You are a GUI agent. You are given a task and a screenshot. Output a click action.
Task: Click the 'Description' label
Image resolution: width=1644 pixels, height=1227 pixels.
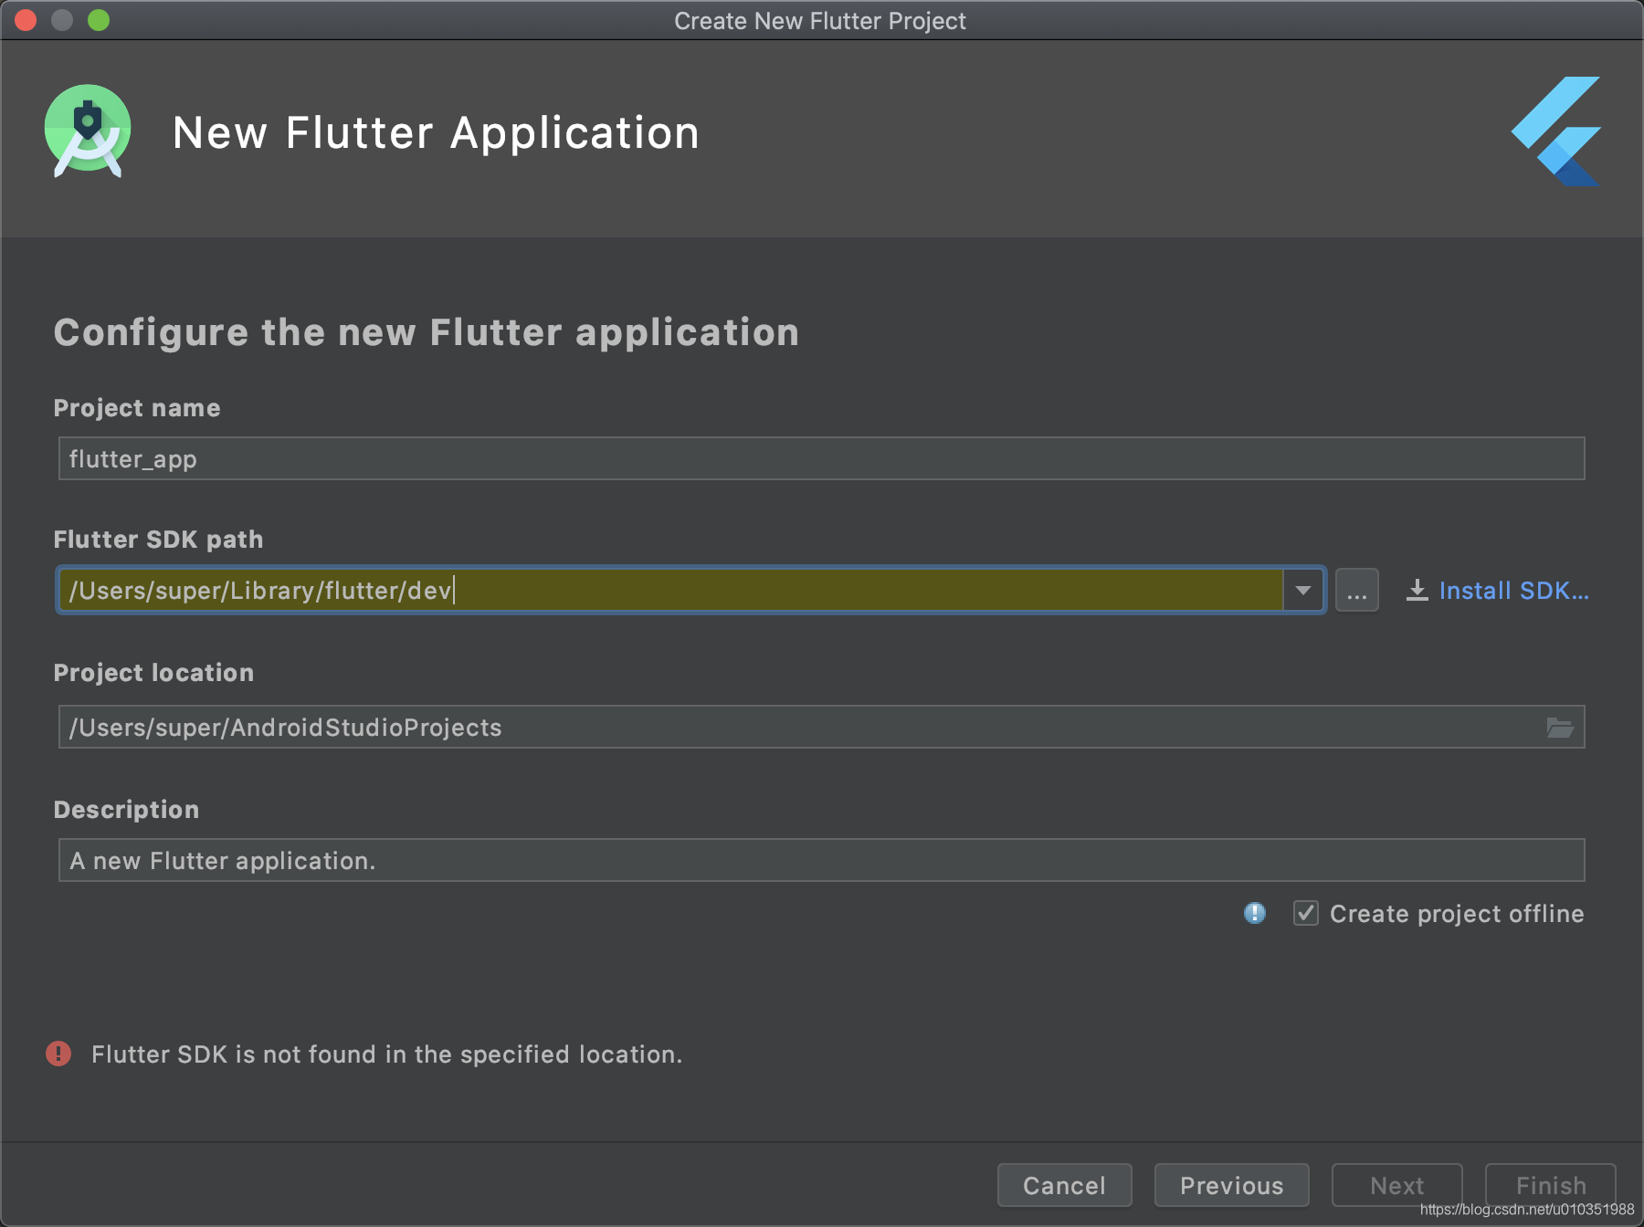coord(127,810)
